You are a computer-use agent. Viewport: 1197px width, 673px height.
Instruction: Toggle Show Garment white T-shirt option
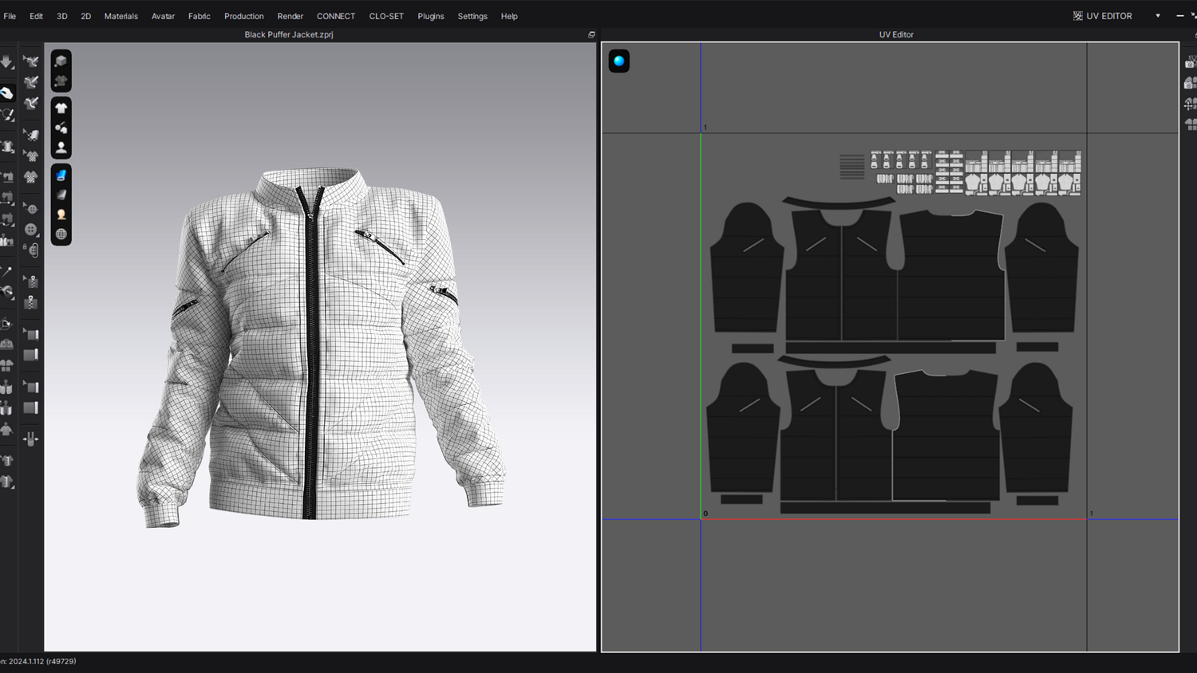pyautogui.click(x=61, y=108)
